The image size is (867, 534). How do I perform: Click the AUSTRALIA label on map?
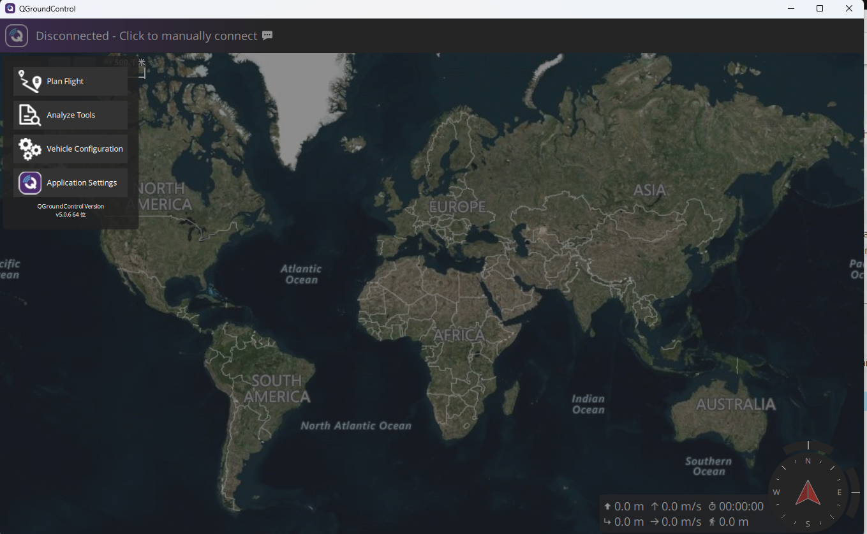point(736,404)
